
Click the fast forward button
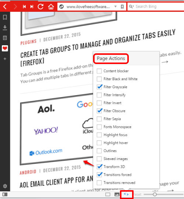pyautogui.click(x=32, y=7)
